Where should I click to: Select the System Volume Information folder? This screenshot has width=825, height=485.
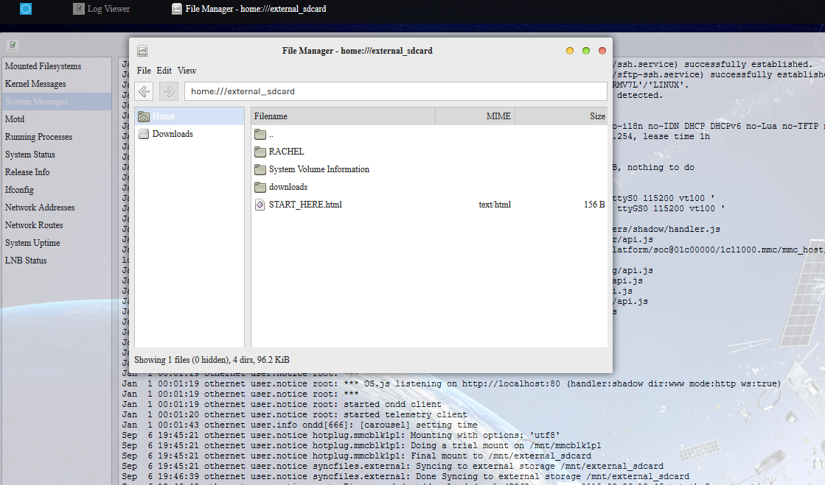point(318,169)
